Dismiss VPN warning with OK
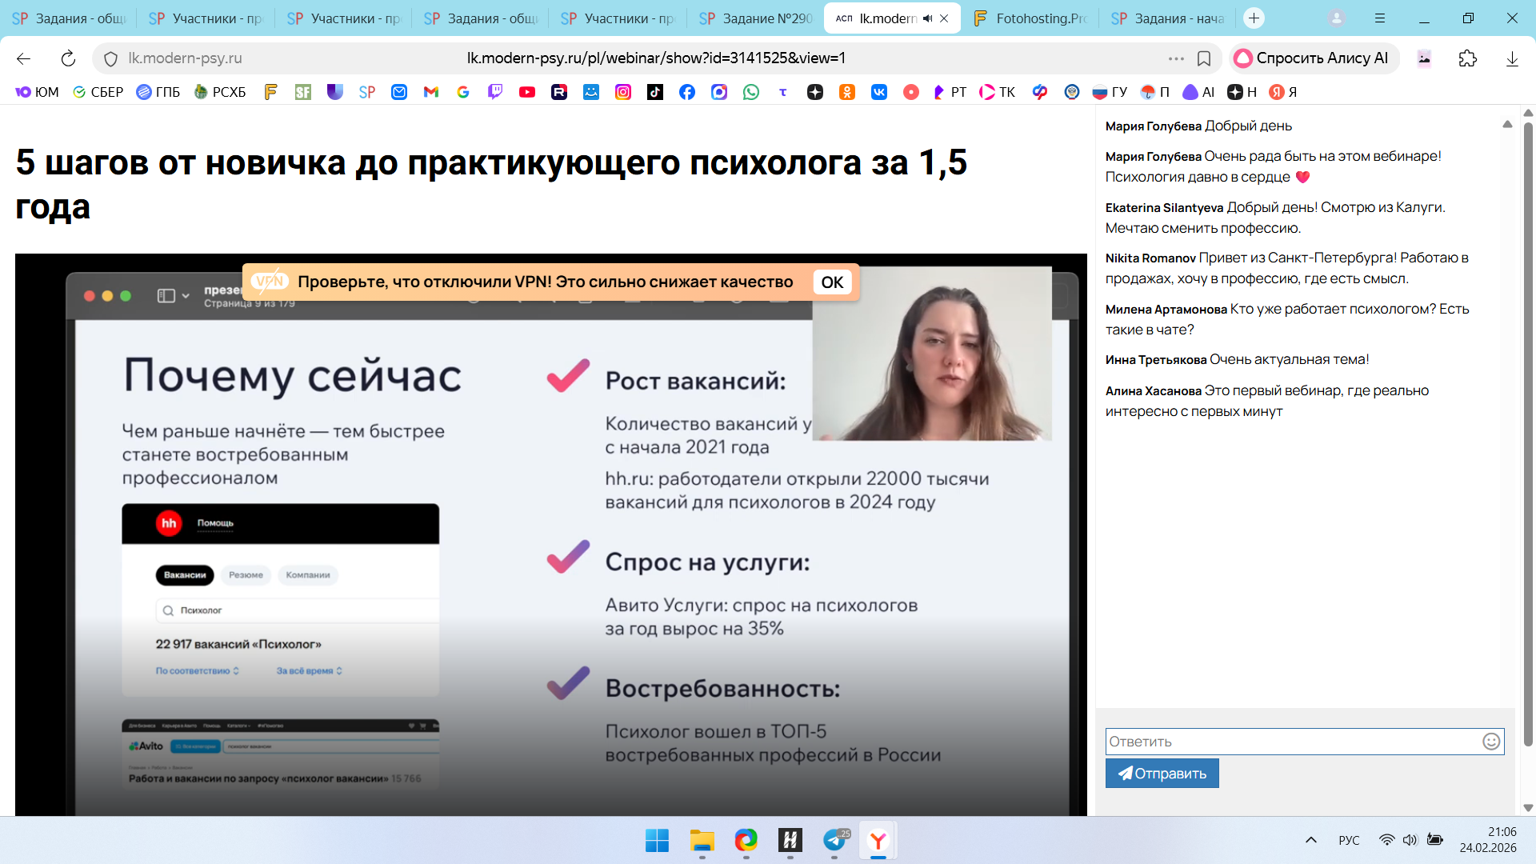Image resolution: width=1536 pixels, height=864 pixels. click(x=832, y=282)
